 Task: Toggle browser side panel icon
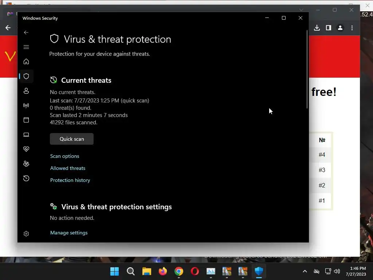[329, 28]
